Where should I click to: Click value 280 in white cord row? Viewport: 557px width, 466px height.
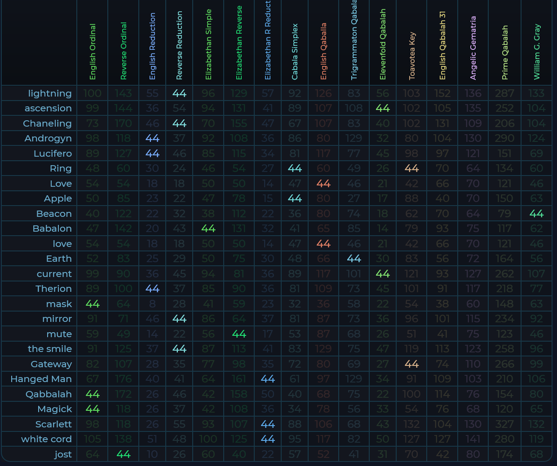tap(505, 439)
